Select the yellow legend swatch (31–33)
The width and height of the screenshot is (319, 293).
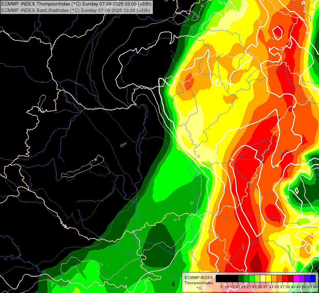[268, 279]
